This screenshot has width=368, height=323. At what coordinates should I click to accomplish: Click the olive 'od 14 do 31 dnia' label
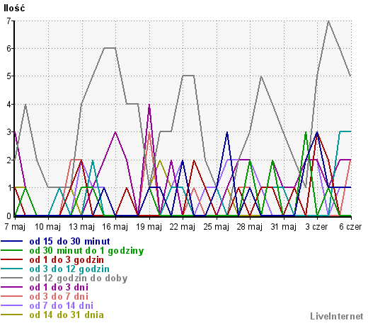[x=67, y=315]
